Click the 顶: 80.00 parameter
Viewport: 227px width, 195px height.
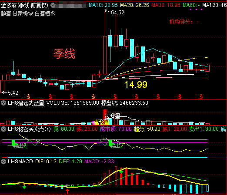(x=63, y=129)
